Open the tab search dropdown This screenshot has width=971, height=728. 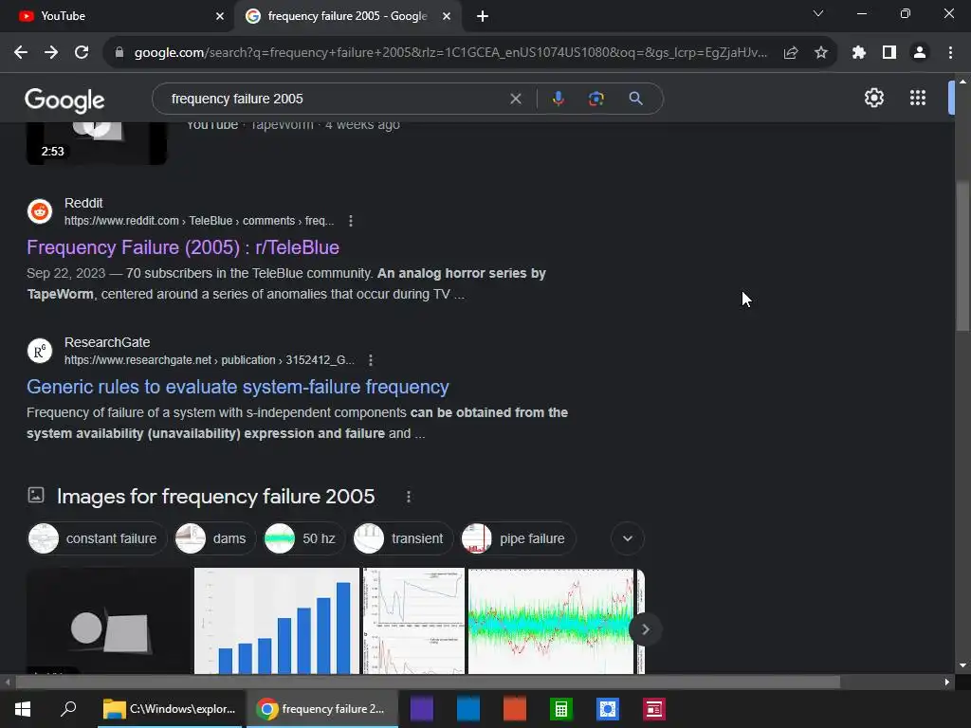[818, 13]
